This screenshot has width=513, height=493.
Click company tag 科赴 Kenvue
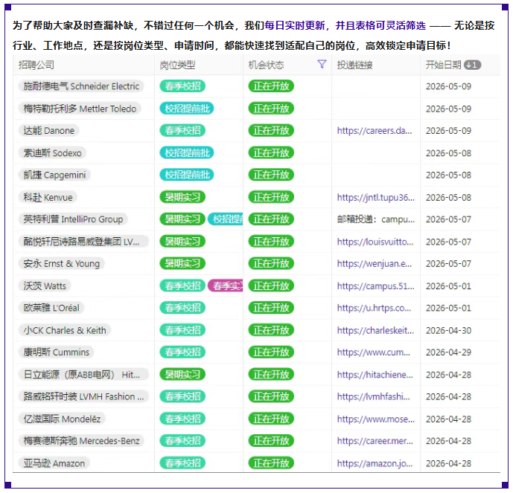tap(48, 197)
